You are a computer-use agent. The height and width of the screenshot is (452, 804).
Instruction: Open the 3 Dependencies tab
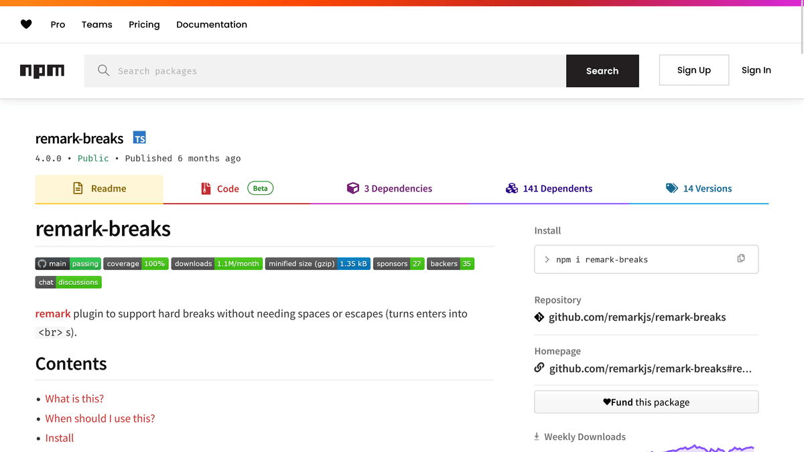point(389,189)
